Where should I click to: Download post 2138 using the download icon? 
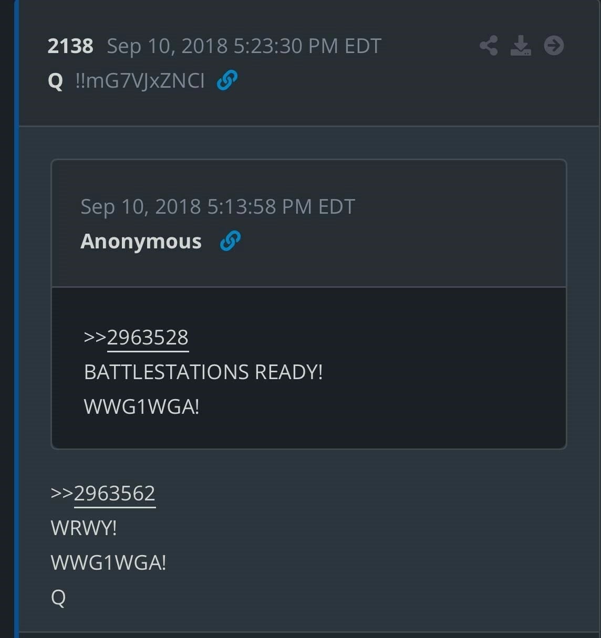click(521, 46)
